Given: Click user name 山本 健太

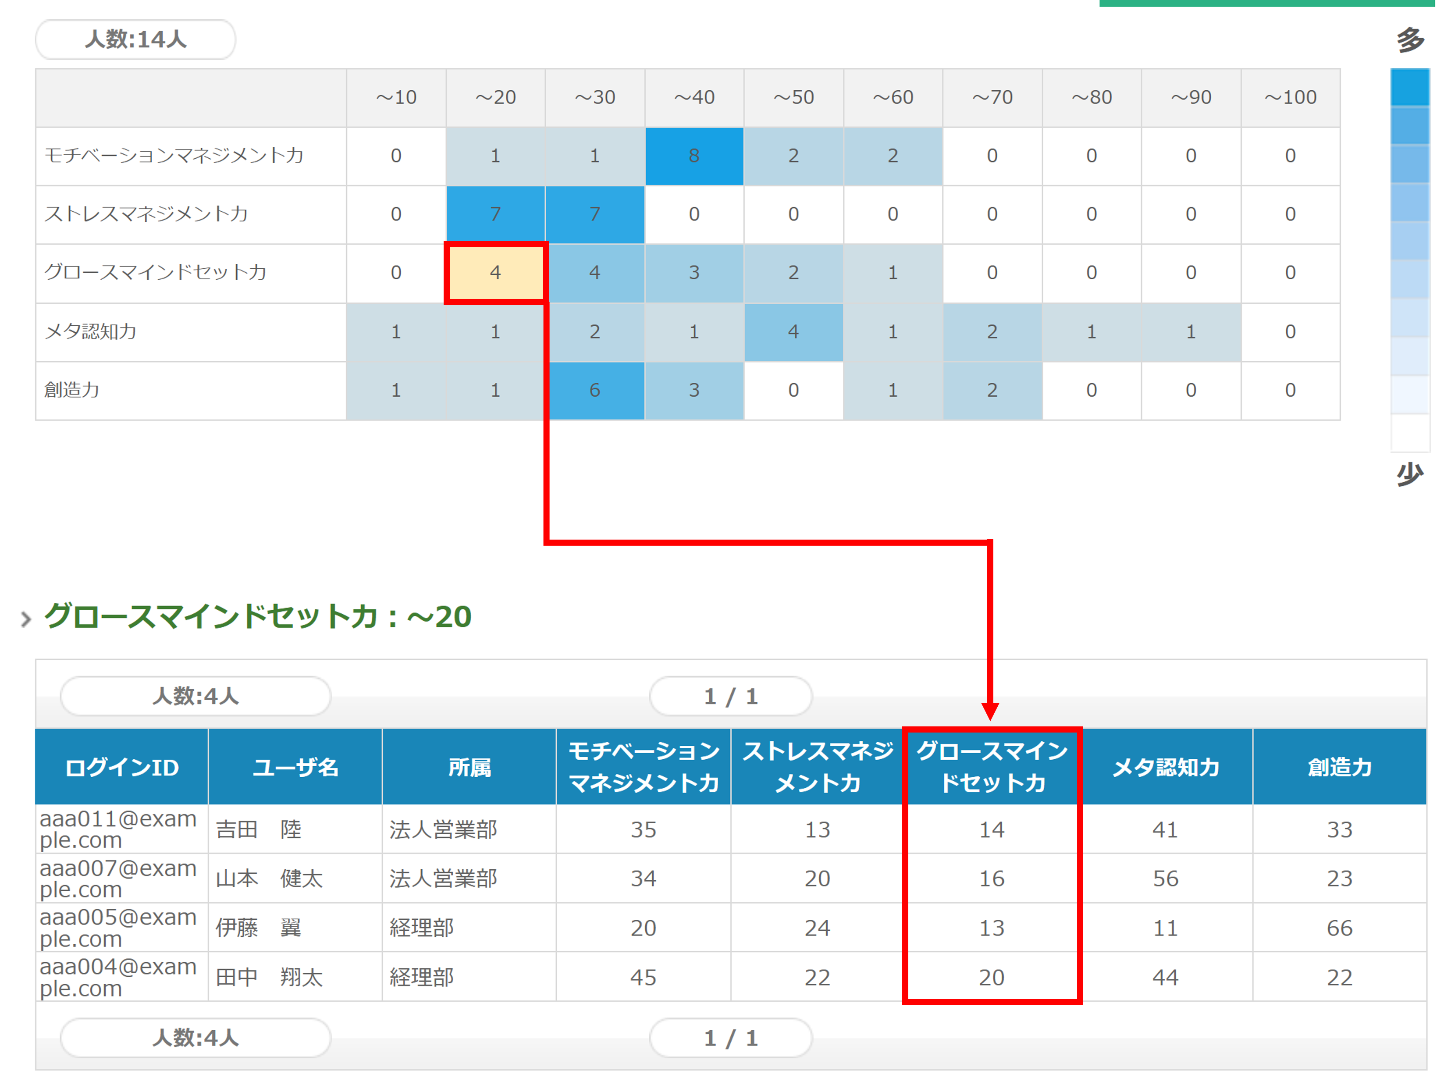Looking at the screenshot, I should pos(269,879).
